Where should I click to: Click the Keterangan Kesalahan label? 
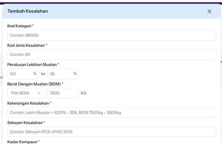[x=28, y=103]
